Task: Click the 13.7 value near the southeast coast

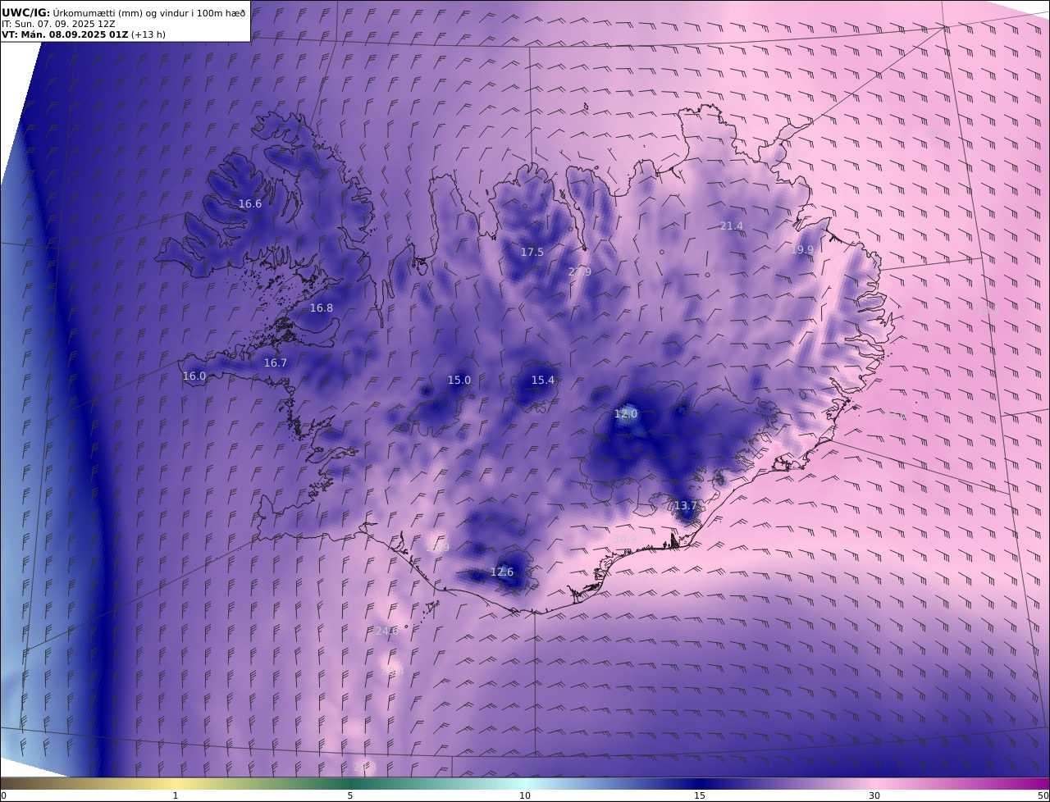Action: (685, 506)
